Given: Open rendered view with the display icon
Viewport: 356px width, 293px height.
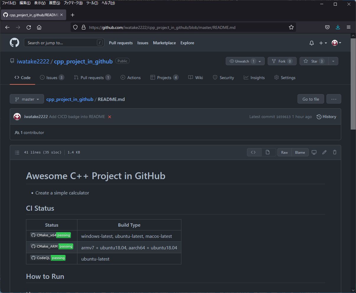Looking at the screenshot, I should pos(314,152).
